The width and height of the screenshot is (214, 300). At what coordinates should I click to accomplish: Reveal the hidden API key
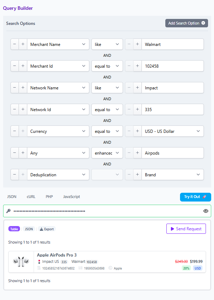(x=206, y=211)
